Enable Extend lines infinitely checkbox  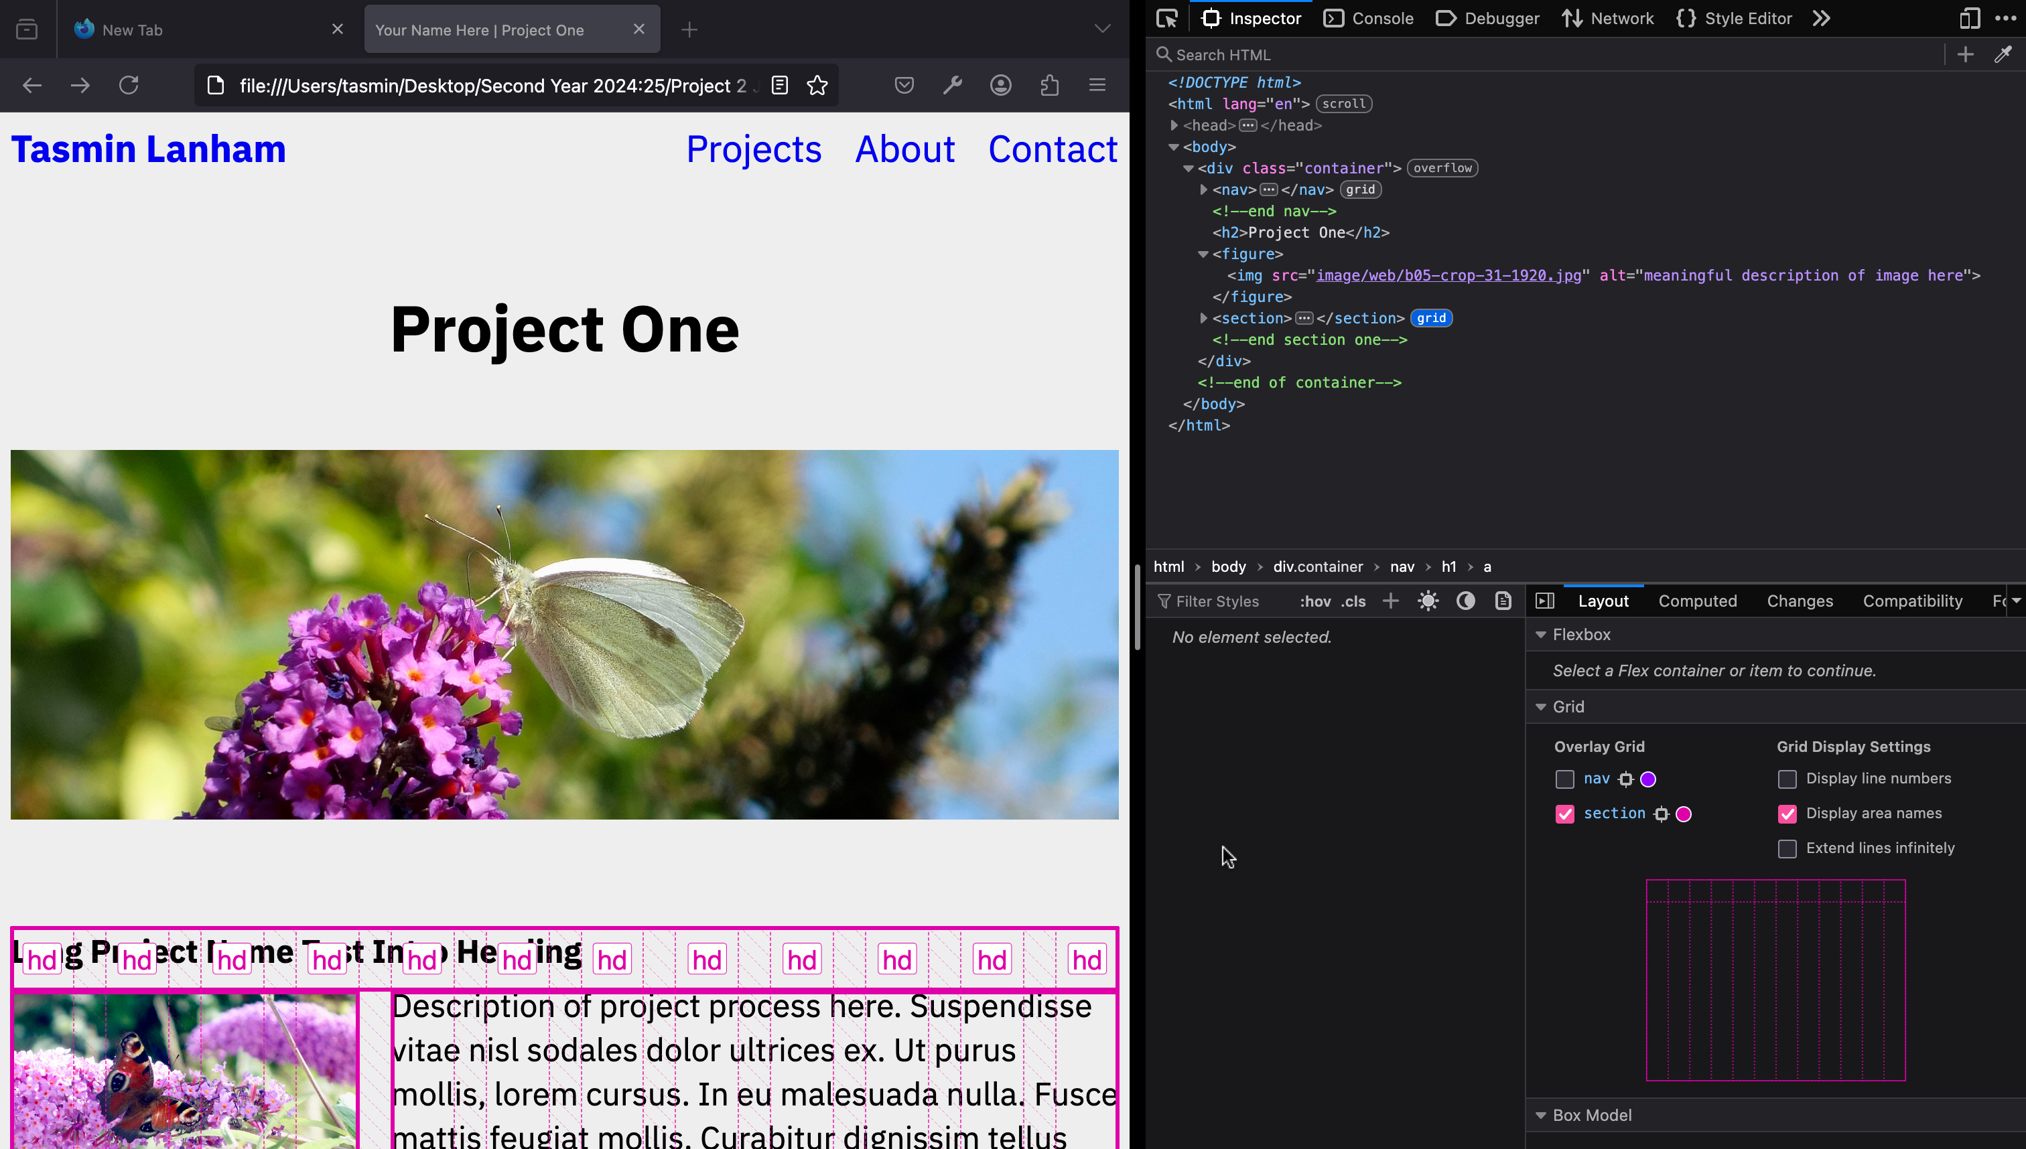click(x=1787, y=849)
